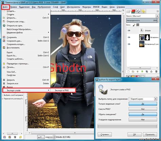This screenshot has height=141, width=161.
Task: Open the BNKSB menu
Action: pos(96,7)
